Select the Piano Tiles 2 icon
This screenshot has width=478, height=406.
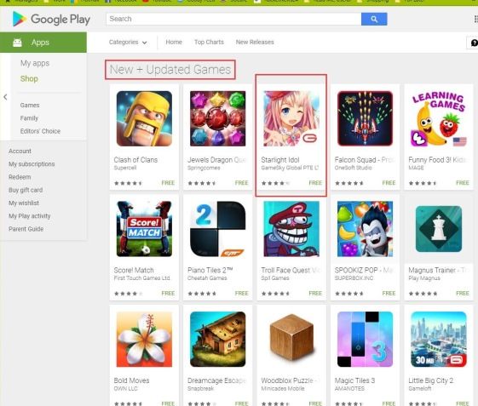point(217,229)
